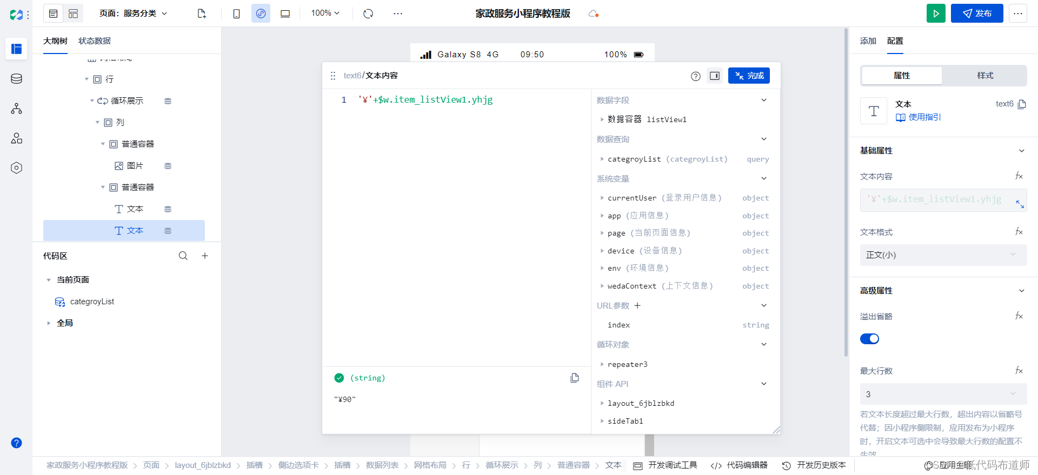Add a URL参数 with plus button

pos(637,306)
